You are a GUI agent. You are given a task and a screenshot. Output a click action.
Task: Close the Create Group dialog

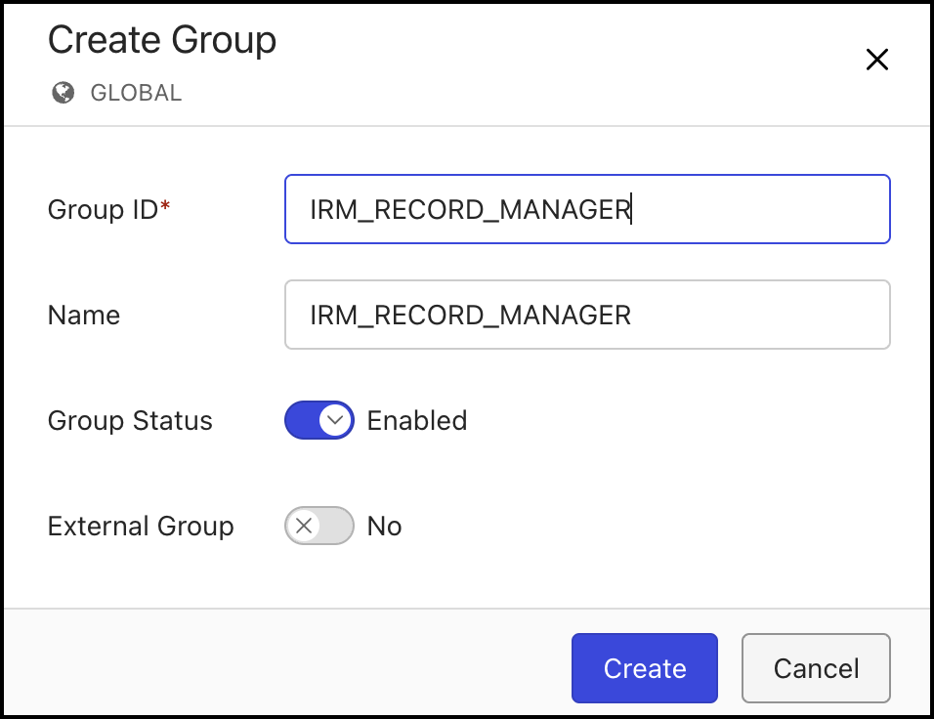(876, 60)
